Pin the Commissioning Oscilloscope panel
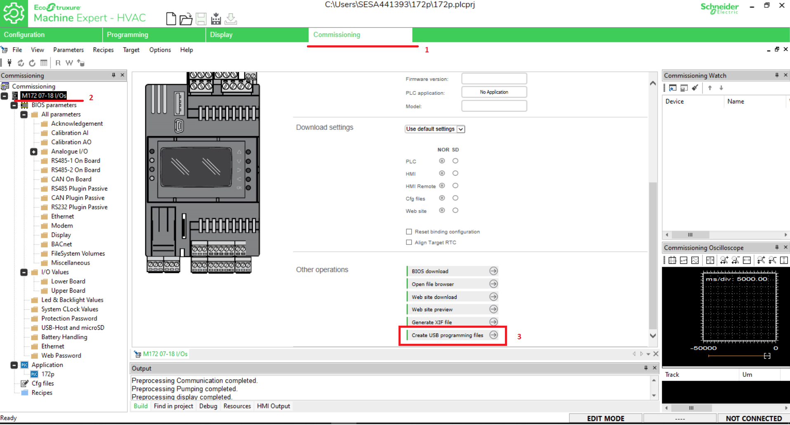The image size is (790, 425). [x=777, y=247]
